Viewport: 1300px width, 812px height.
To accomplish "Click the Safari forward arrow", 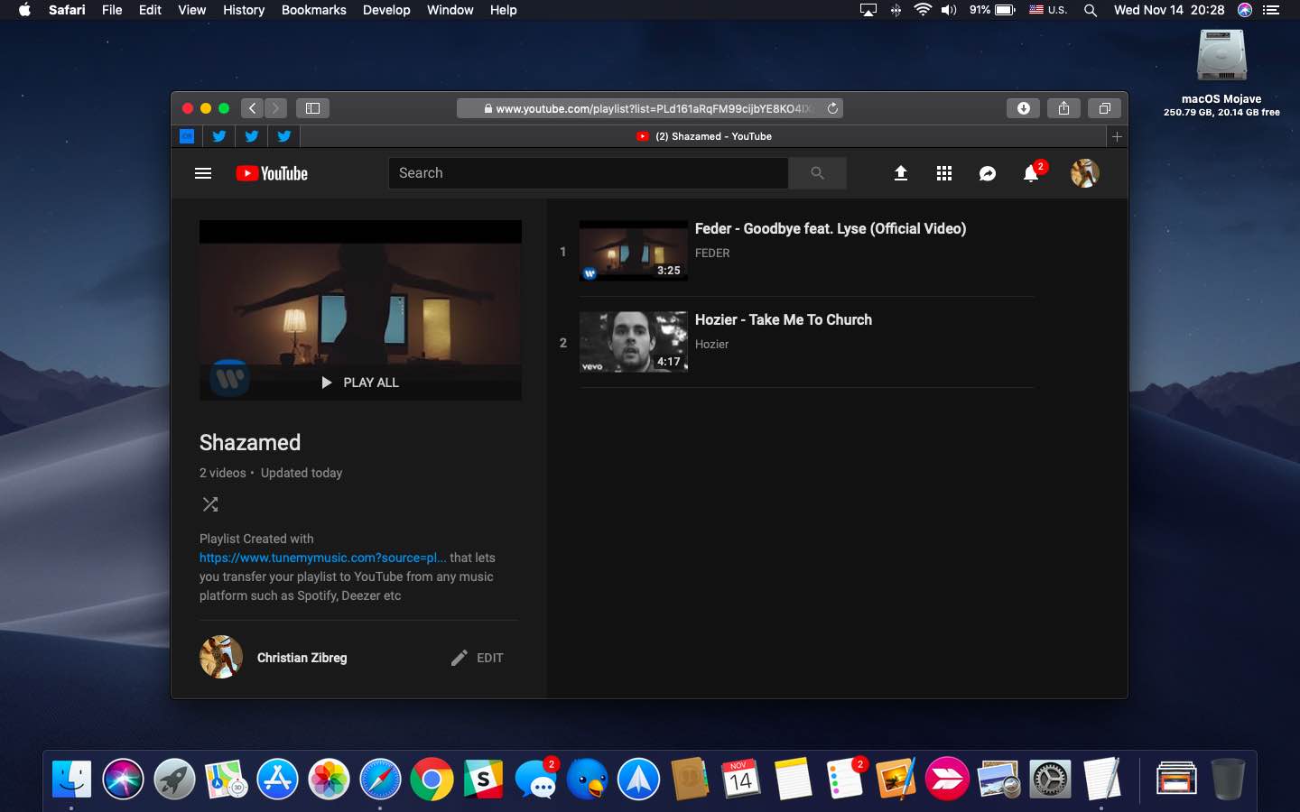I will click(276, 108).
